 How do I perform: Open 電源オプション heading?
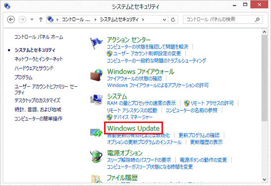125,153
